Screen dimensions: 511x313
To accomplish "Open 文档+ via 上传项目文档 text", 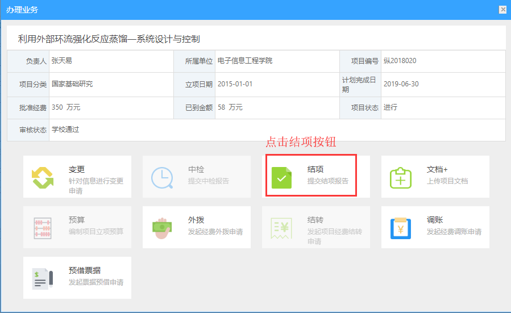I will tap(447, 181).
